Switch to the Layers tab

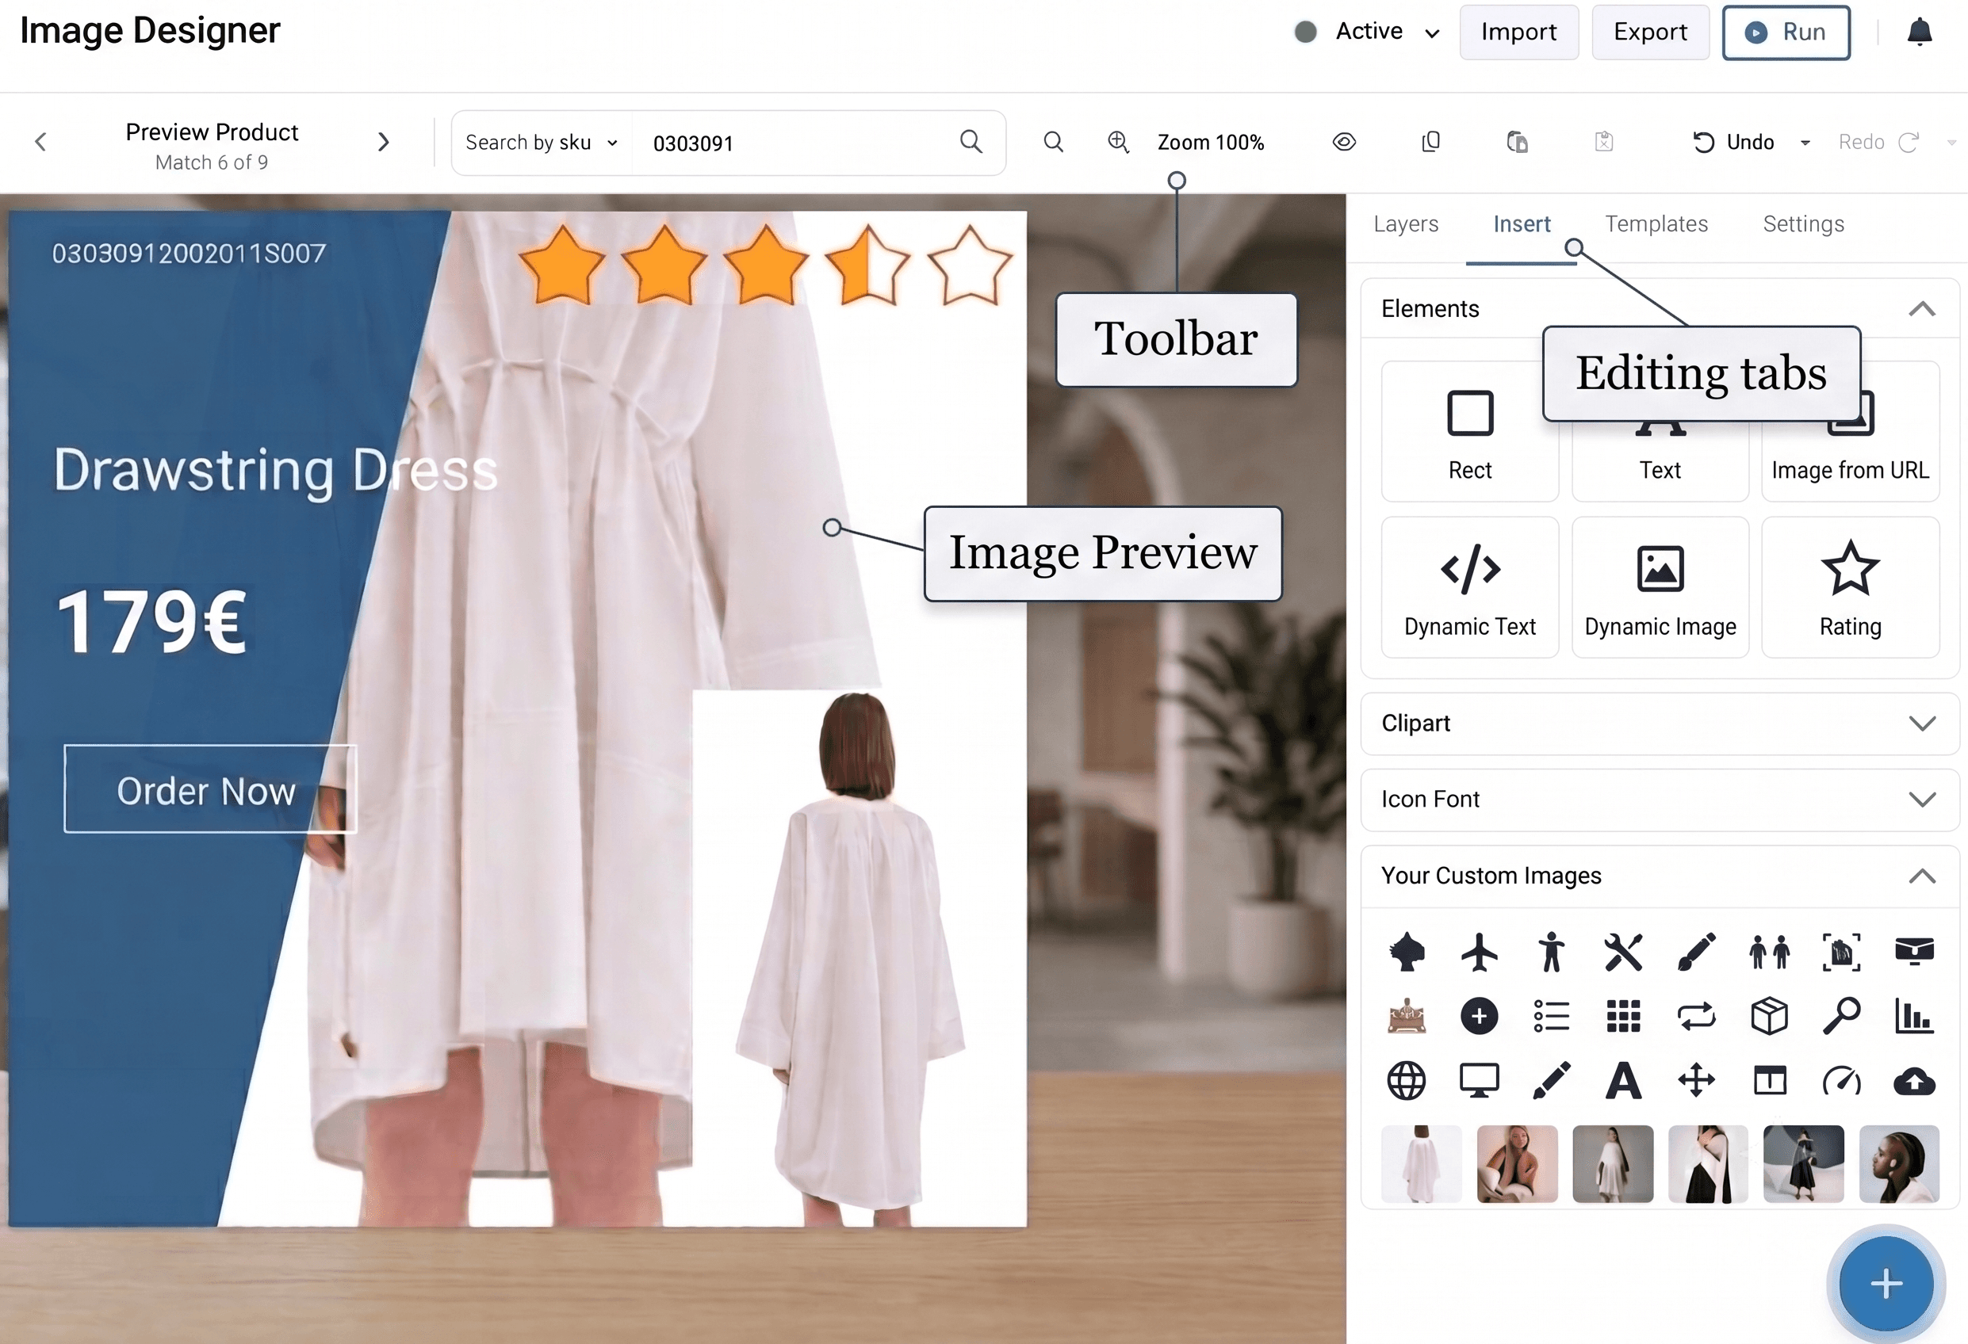tap(1406, 223)
